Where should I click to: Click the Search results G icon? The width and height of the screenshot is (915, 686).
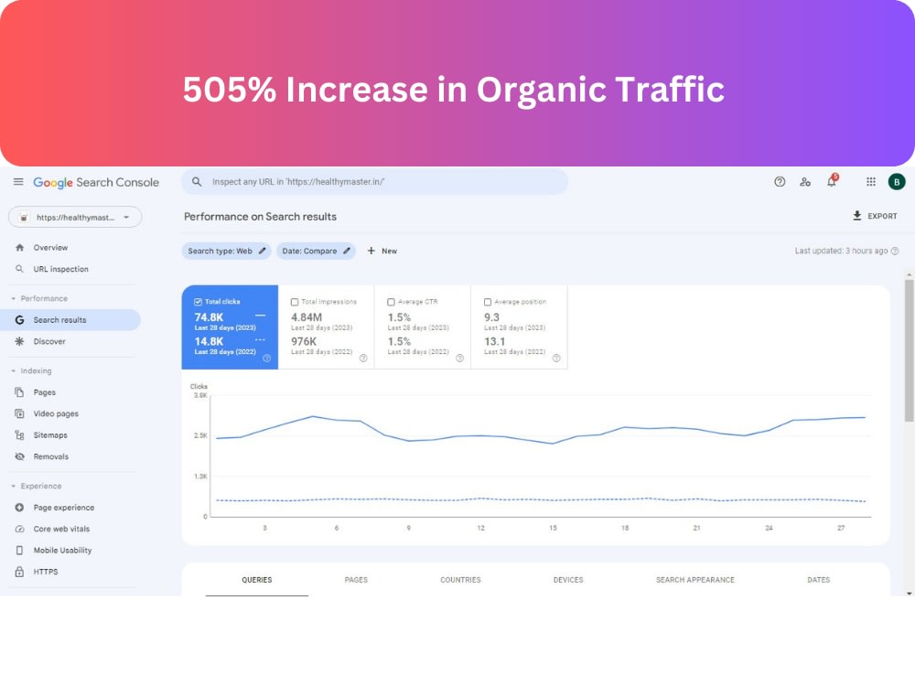[20, 319]
